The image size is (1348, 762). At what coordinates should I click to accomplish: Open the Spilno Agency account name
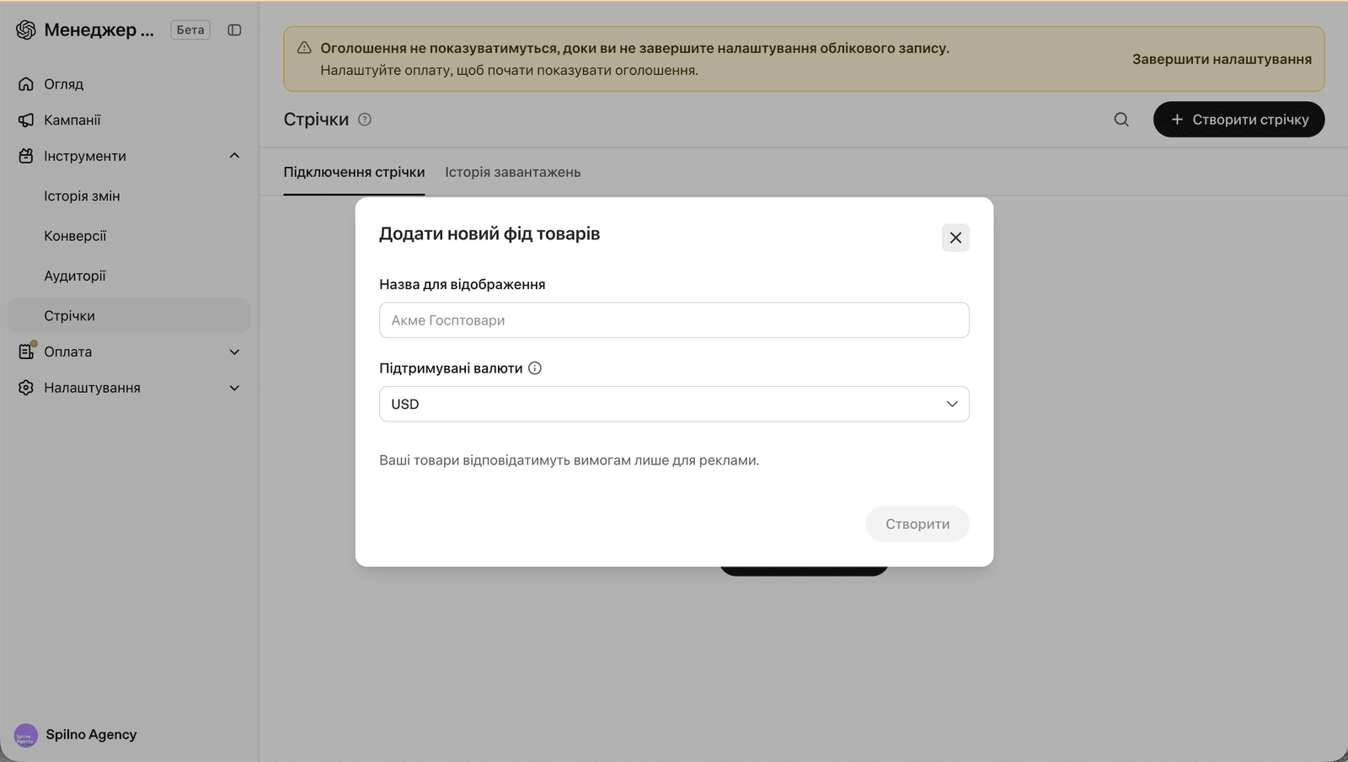(91, 734)
